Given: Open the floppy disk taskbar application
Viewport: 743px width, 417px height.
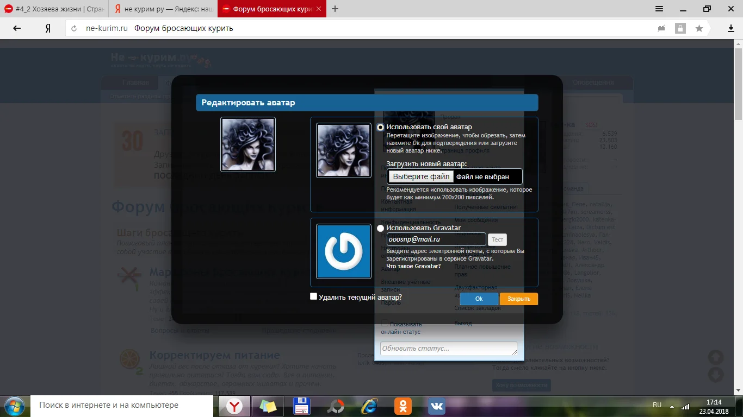Looking at the screenshot, I should 302,406.
